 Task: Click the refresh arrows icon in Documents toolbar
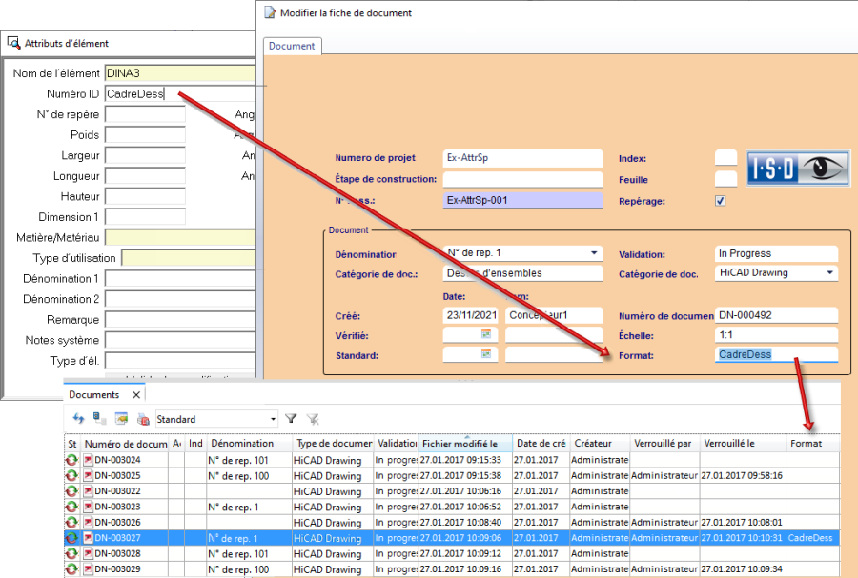click(x=78, y=418)
